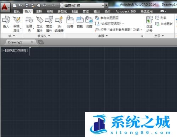
Task: Click the 俯视 view controls label
Action: click(x=10, y=51)
